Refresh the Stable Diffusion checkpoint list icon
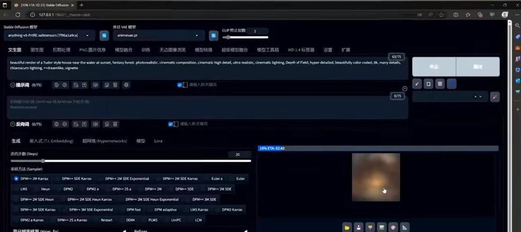Viewport: 521px width, 232px height. tap(104, 35)
